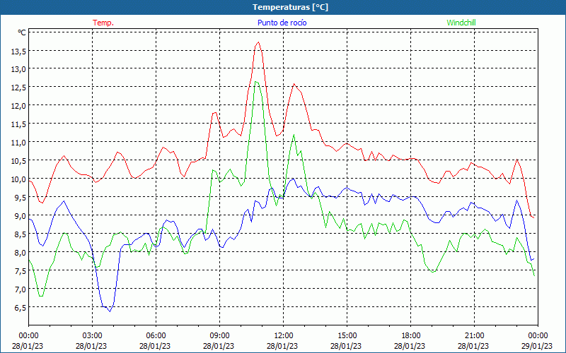Click the '7,5' y-axis value
566x353 pixels.
21,271
